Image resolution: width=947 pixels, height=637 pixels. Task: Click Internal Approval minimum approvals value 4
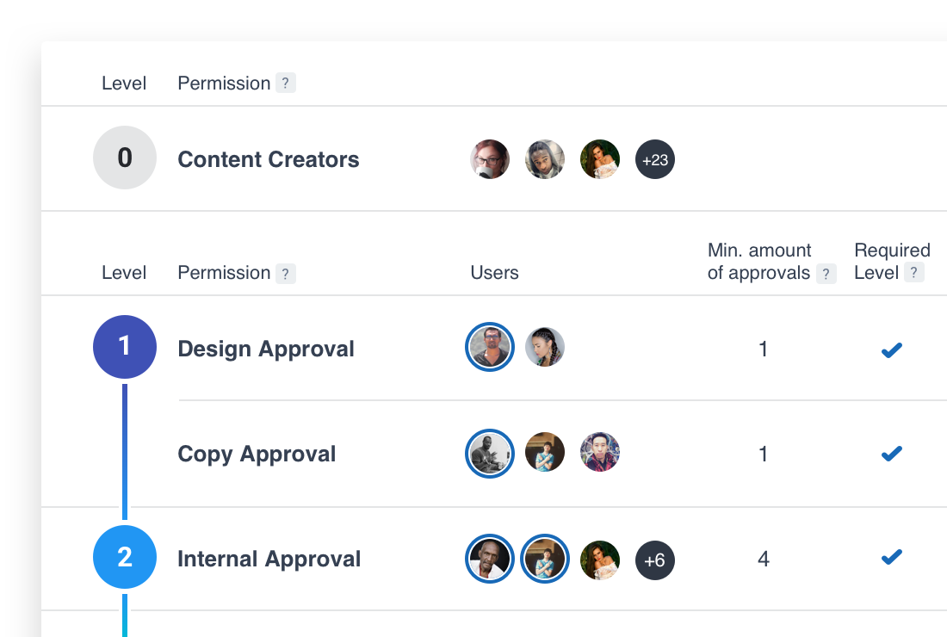click(x=763, y=560)
